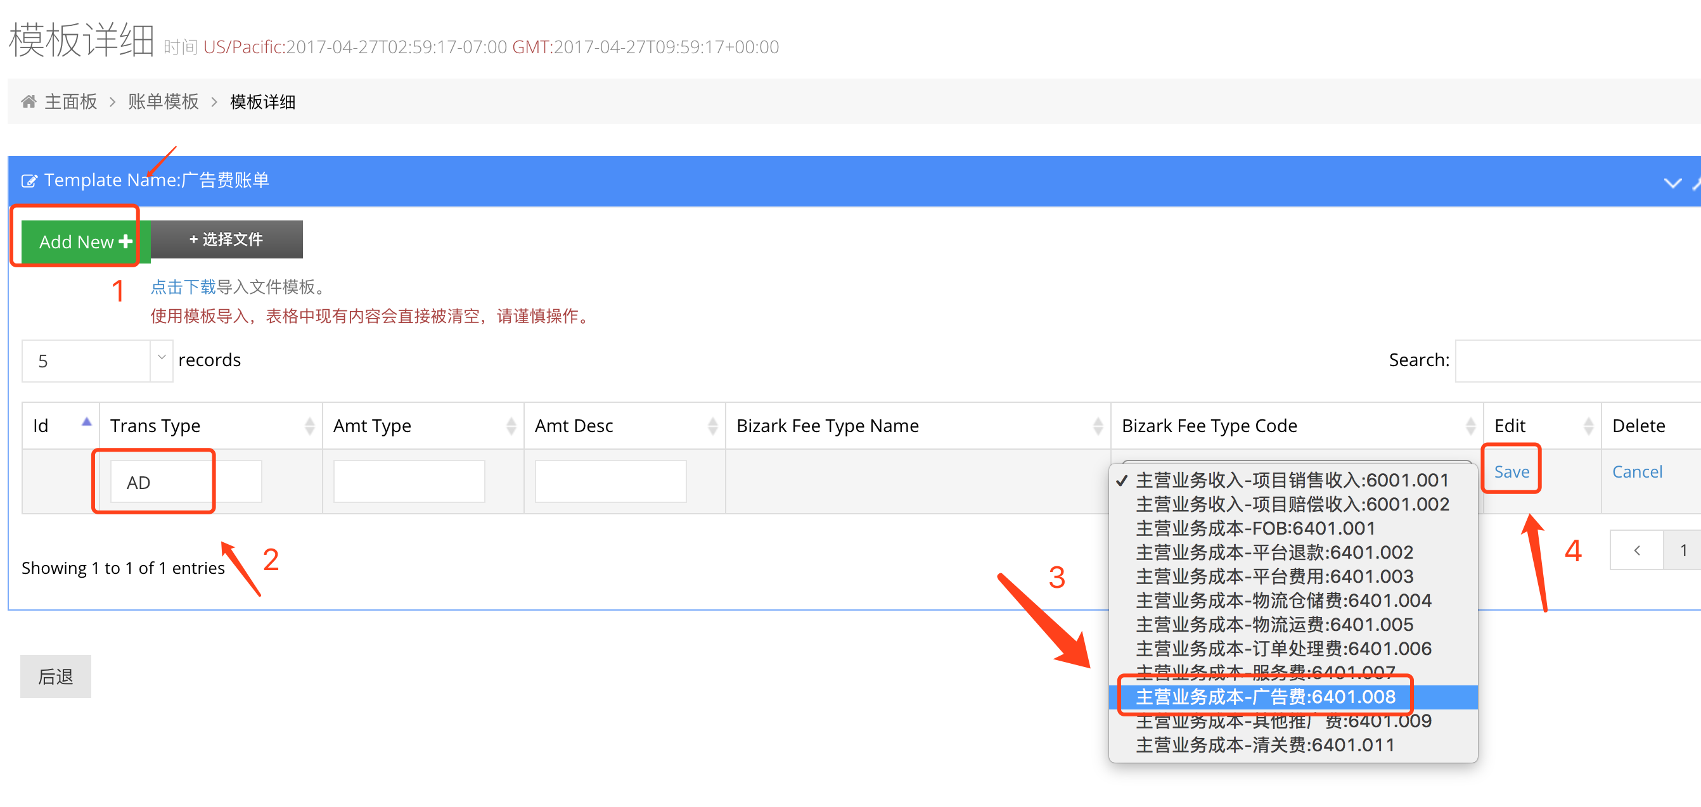This screenshot has width=1701, height=807.
Task: Sort by Amt Type column arrows
Action: (511, 426)
